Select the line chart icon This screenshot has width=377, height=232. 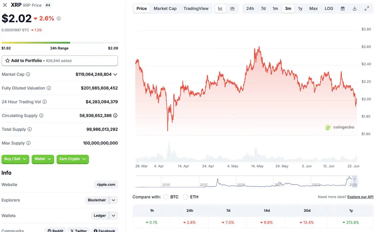[x=220, y=8]
